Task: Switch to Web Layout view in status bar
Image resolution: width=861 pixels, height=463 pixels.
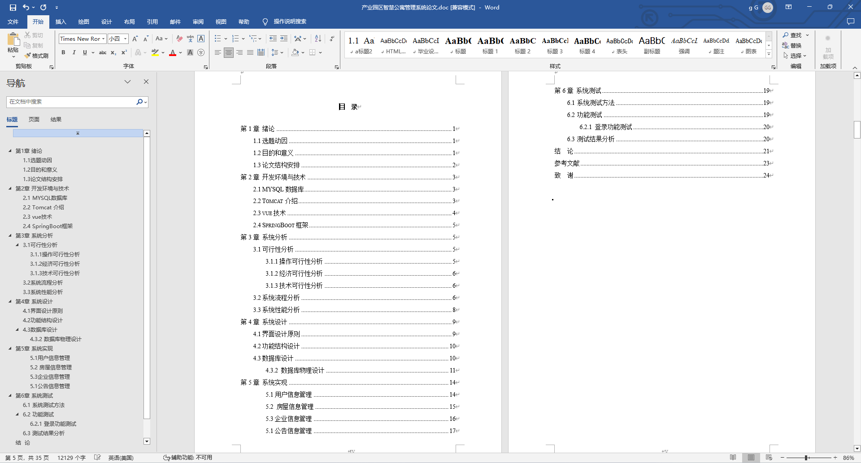Action: tap(769, 458)
